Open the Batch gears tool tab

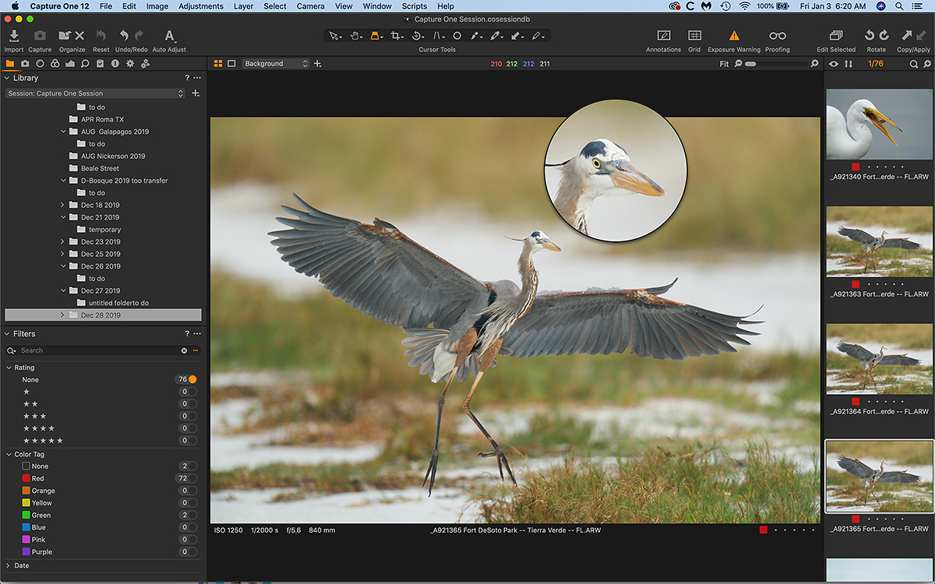click(145, 64)
